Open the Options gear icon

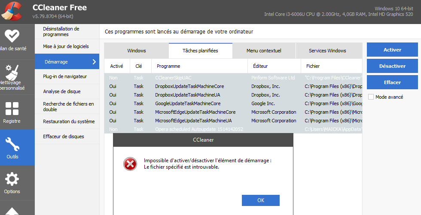tap(12, 179)
